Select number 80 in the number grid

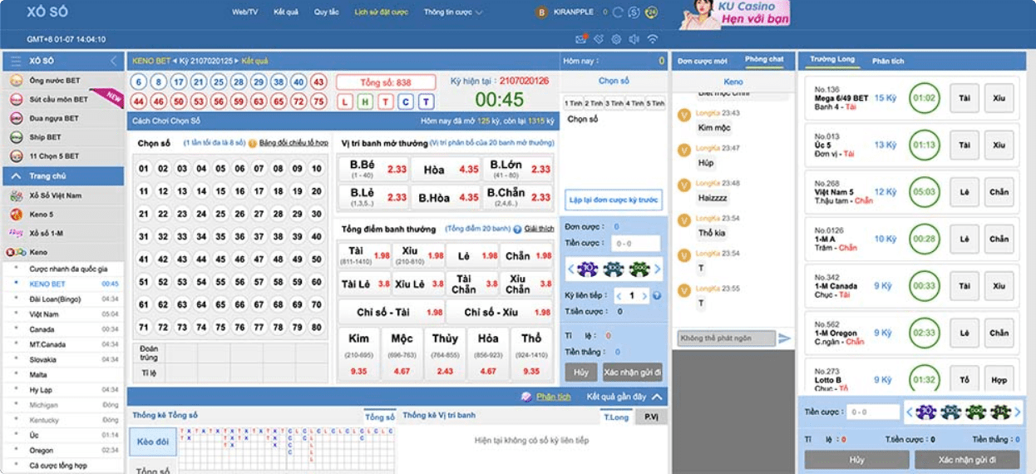pyautogui.click(x=316, y=327)
